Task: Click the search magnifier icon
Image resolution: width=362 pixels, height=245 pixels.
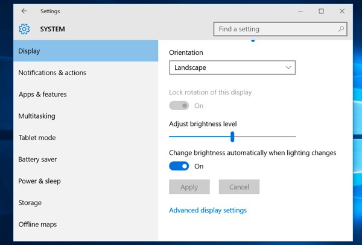Action: point(341,29)
